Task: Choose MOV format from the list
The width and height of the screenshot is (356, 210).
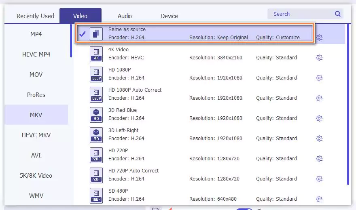Action: 36,75
